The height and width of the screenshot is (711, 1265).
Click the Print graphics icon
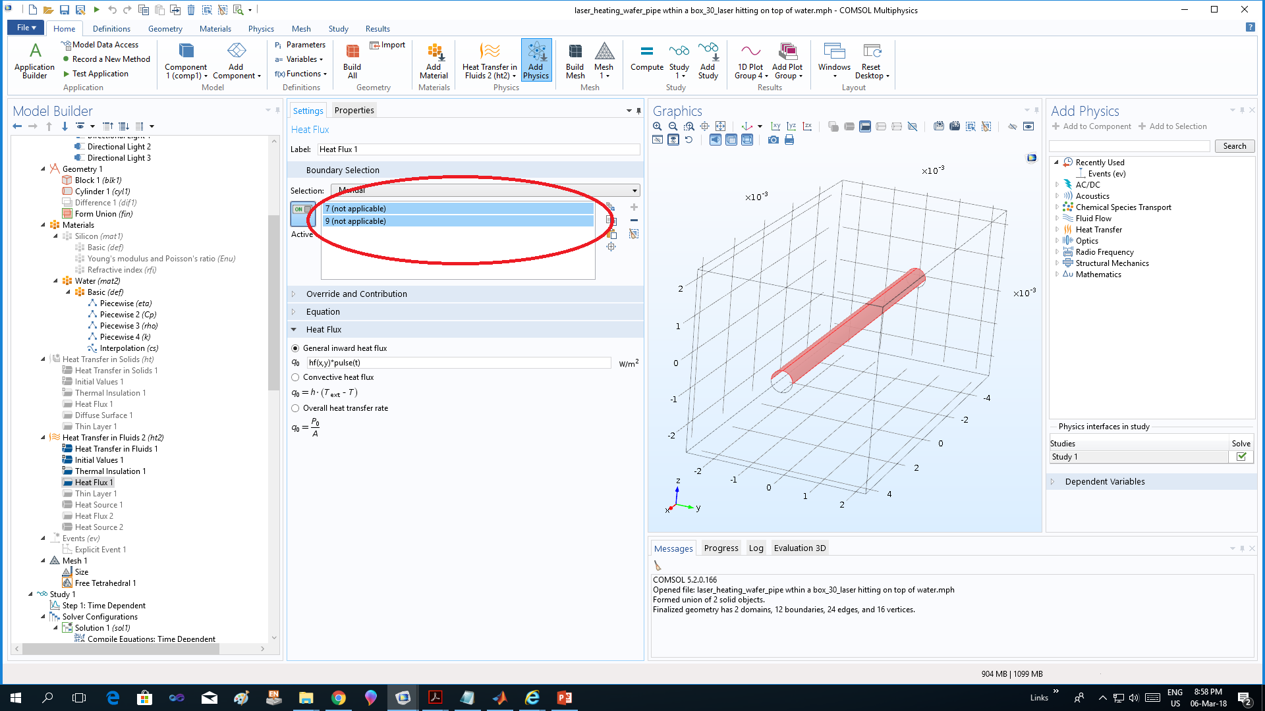(x=789, y=140)
